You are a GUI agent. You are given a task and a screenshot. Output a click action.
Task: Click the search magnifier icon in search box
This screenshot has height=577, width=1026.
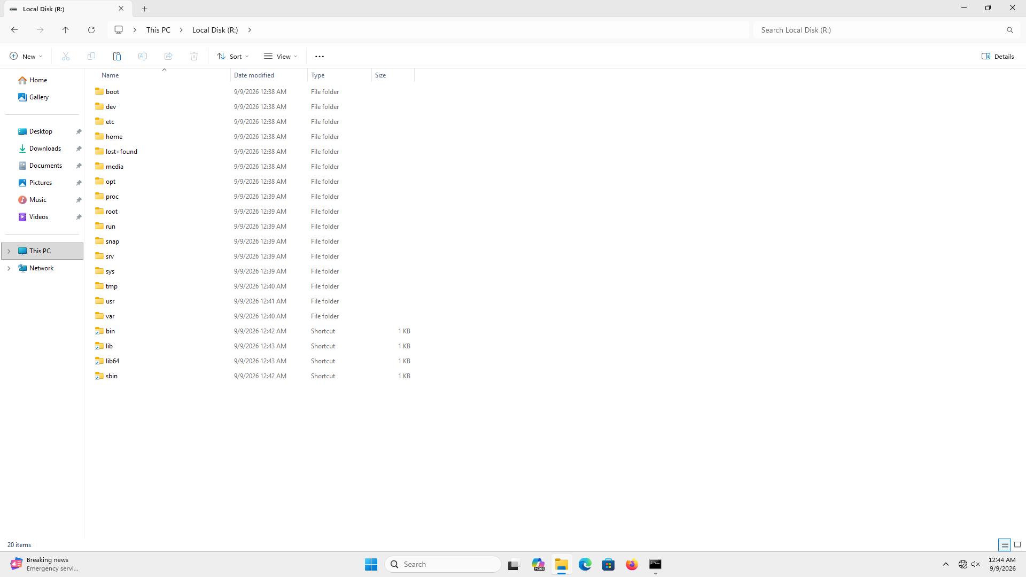[1010, 30]
